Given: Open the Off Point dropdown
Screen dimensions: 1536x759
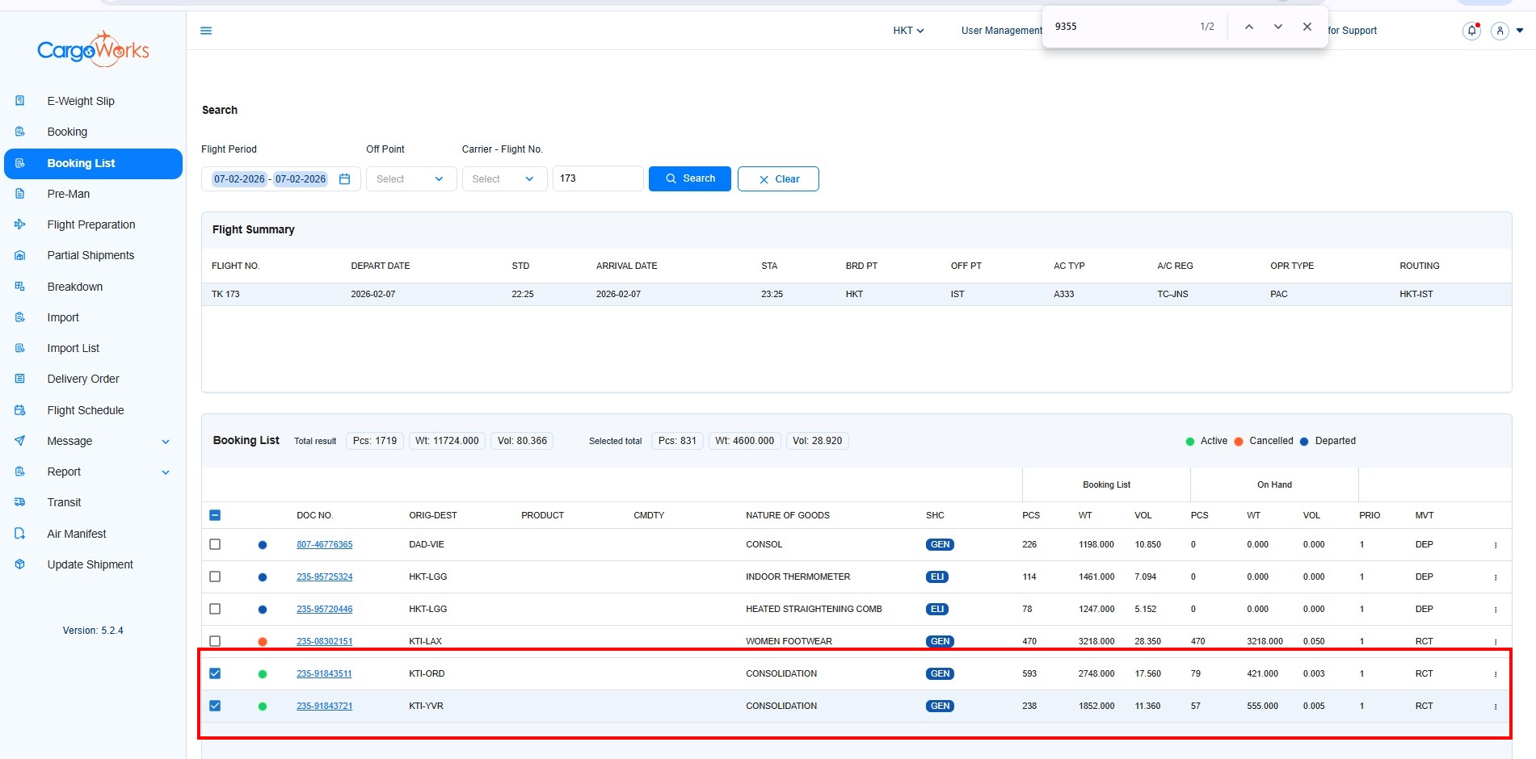Looking at the screenshot, I should tap(410, 179).
